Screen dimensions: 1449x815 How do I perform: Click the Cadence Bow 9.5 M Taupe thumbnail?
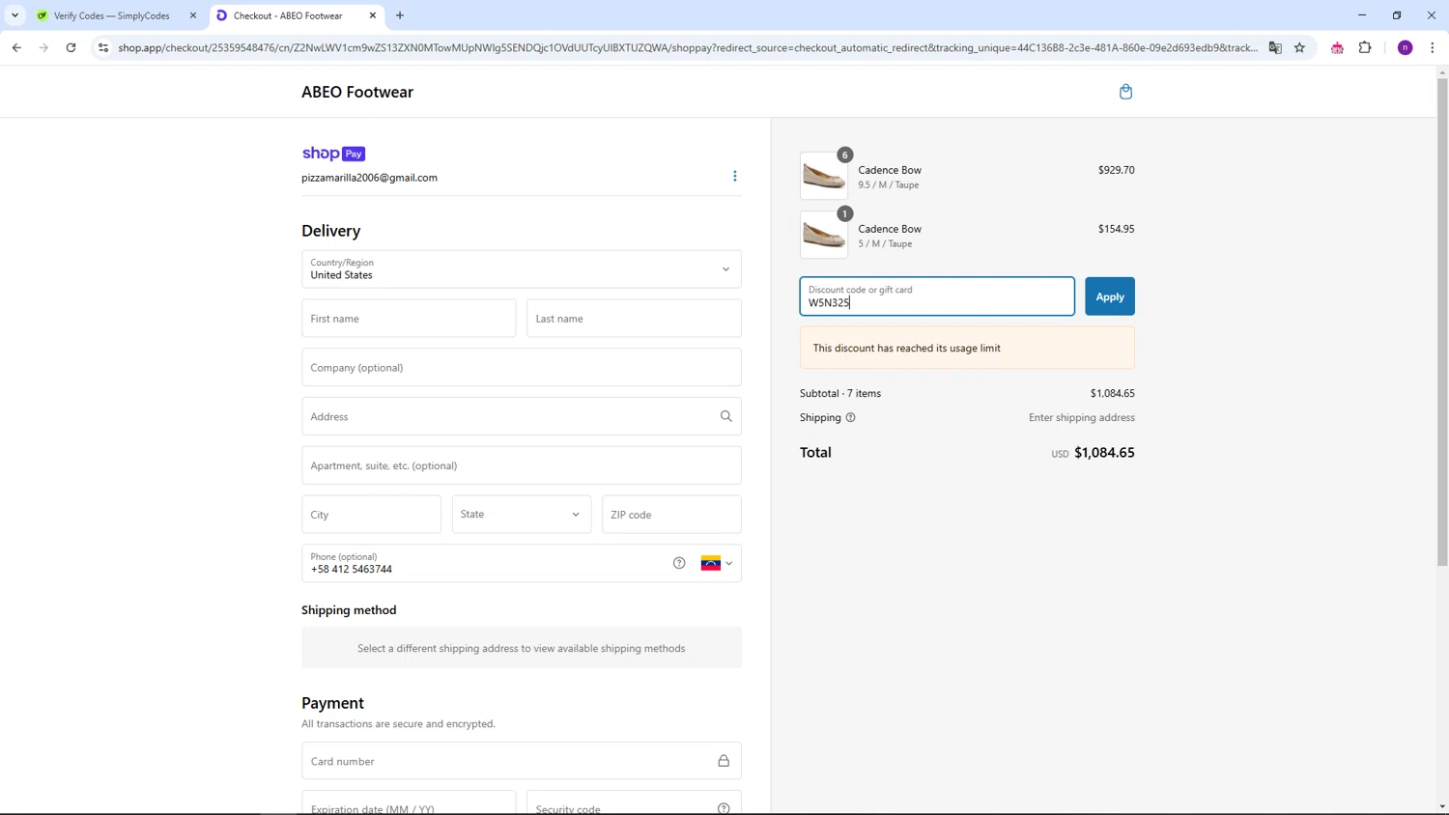point(824,176)
